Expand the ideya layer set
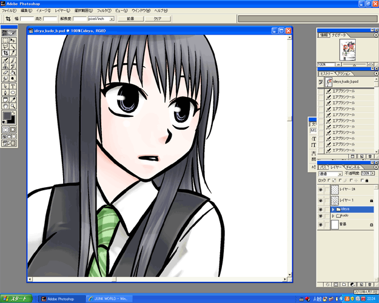The width and height of the screenshot is (379, 303). [x=333, y=209]
